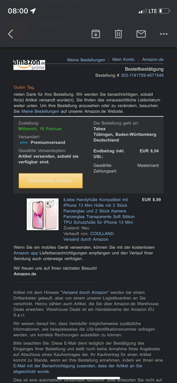Viewport: 177px width, 383px height.
Task: Open the Amazon app link
Action: (x=26, y=253)
